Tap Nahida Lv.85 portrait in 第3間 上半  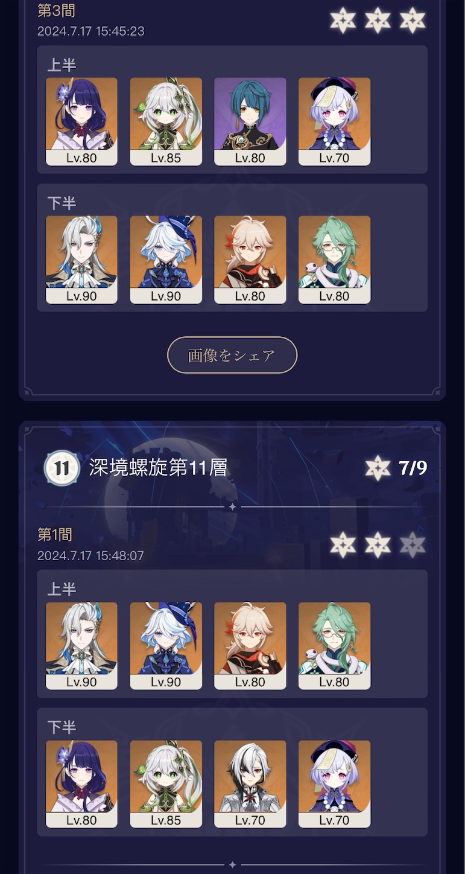pos(166,121)
